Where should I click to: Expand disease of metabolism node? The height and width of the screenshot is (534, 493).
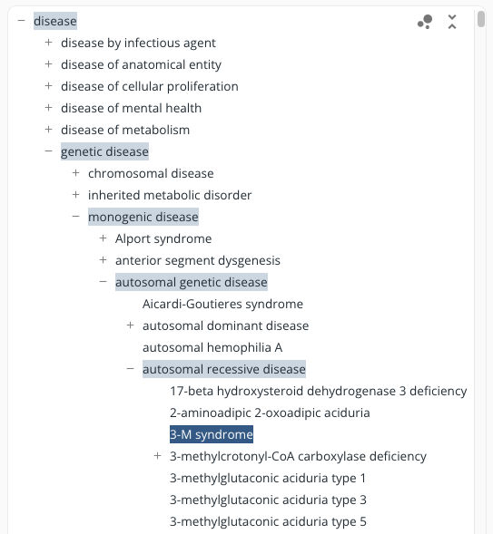coord(48,130)
